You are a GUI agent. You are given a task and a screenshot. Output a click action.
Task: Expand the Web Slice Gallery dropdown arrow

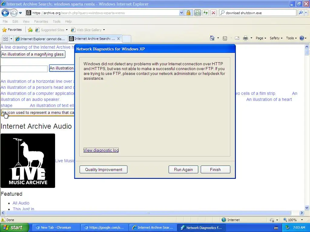pyautogui.click(x=104, y=30)
